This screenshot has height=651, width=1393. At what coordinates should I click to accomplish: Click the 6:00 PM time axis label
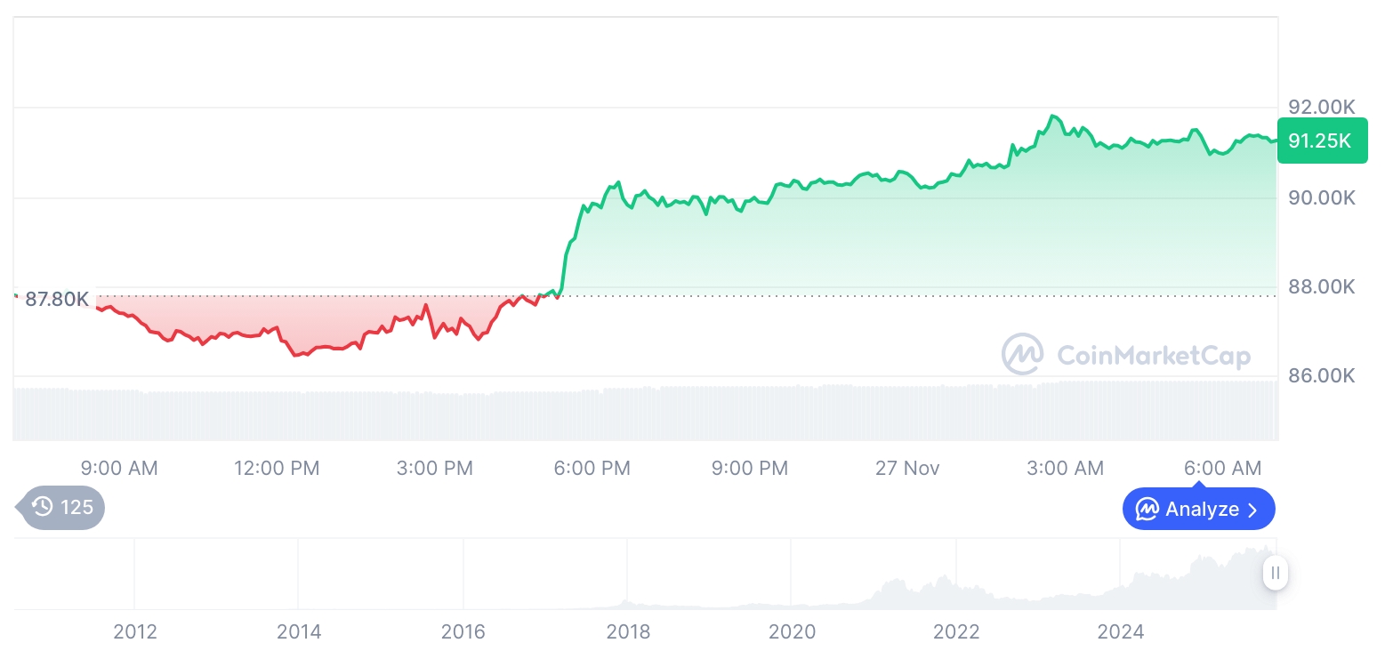592,468
